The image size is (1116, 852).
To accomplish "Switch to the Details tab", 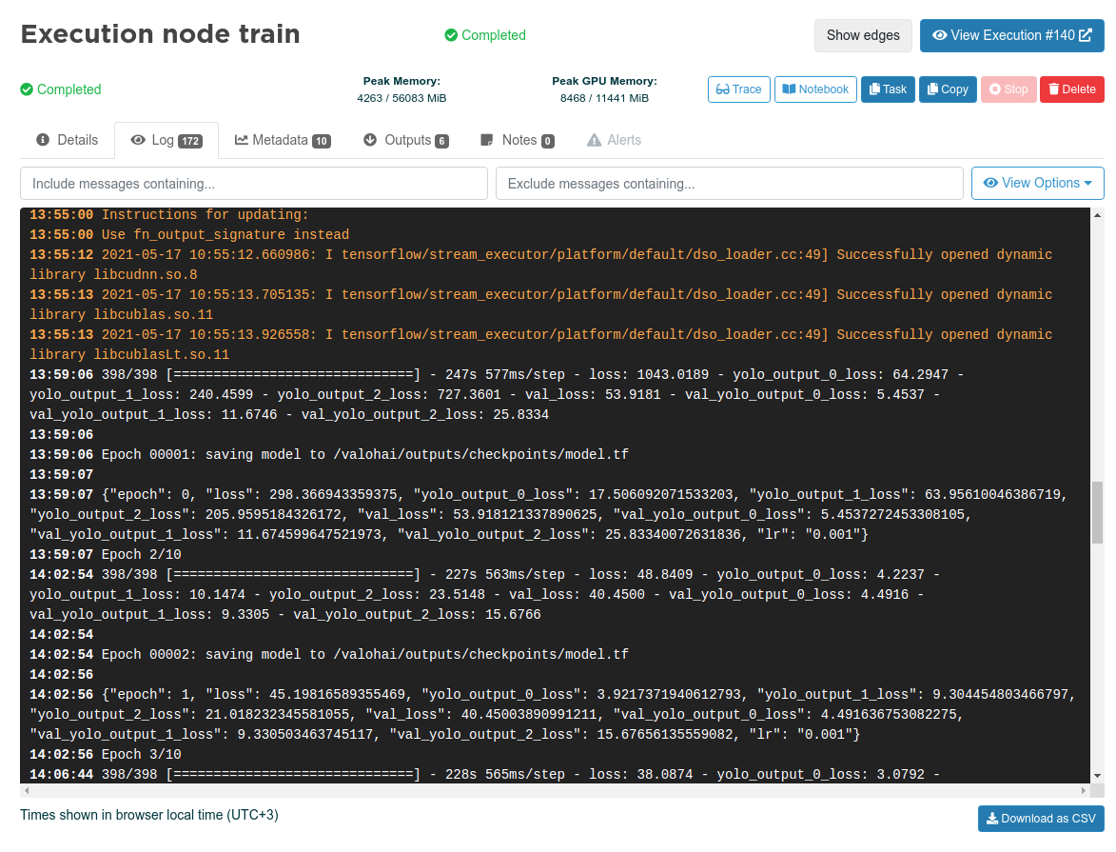I will (x=68, y=140).
